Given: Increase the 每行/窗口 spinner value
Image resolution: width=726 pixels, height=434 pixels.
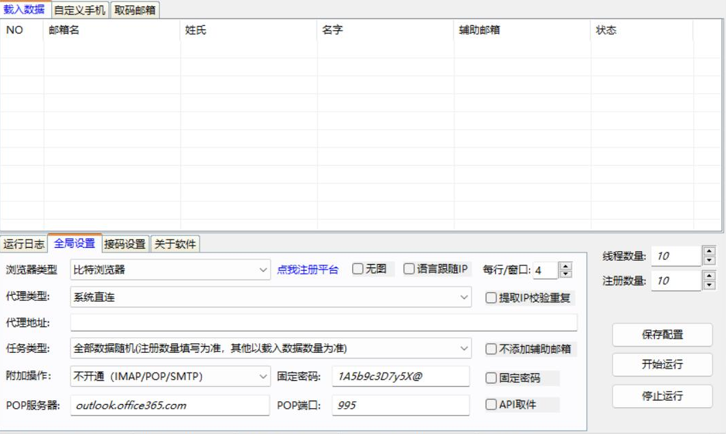Looking at the screenshot, I should (565, 266).
